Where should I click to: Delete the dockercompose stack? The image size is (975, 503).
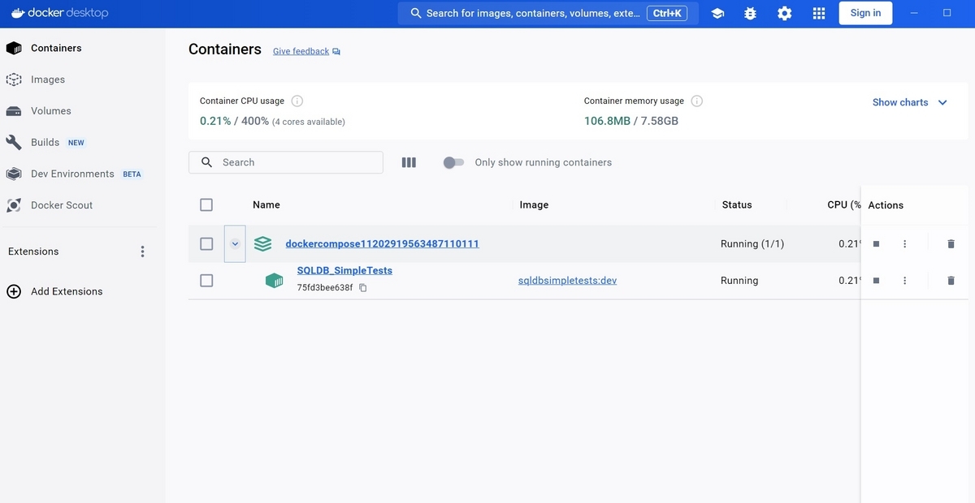951,243
